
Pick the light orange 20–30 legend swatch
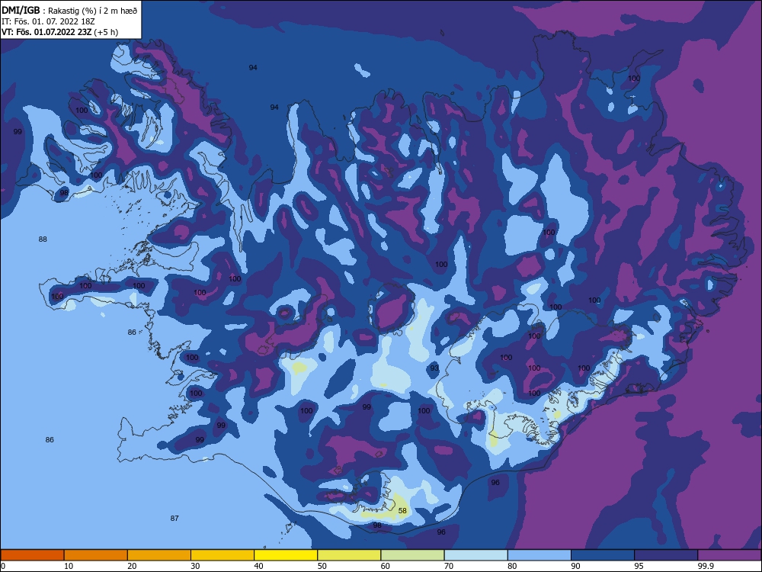[159, 555]
